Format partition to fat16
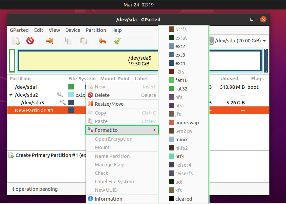This screenshot has height=204, width=286. [183, 80]
